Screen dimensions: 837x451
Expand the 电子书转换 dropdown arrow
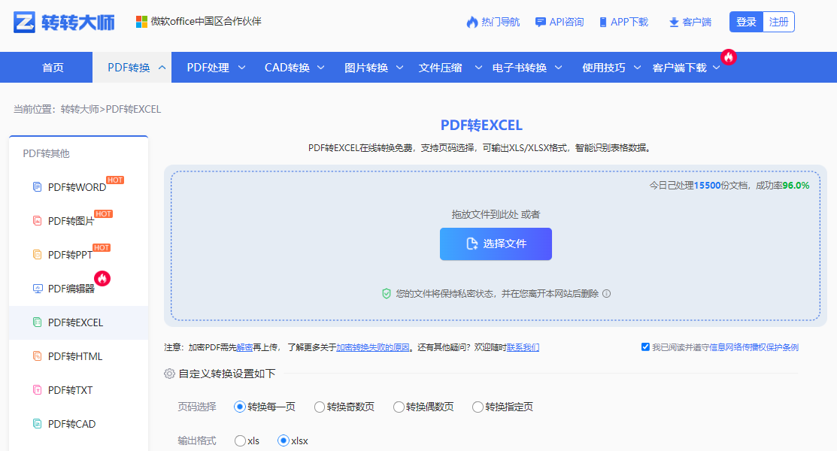pos(558,68)
